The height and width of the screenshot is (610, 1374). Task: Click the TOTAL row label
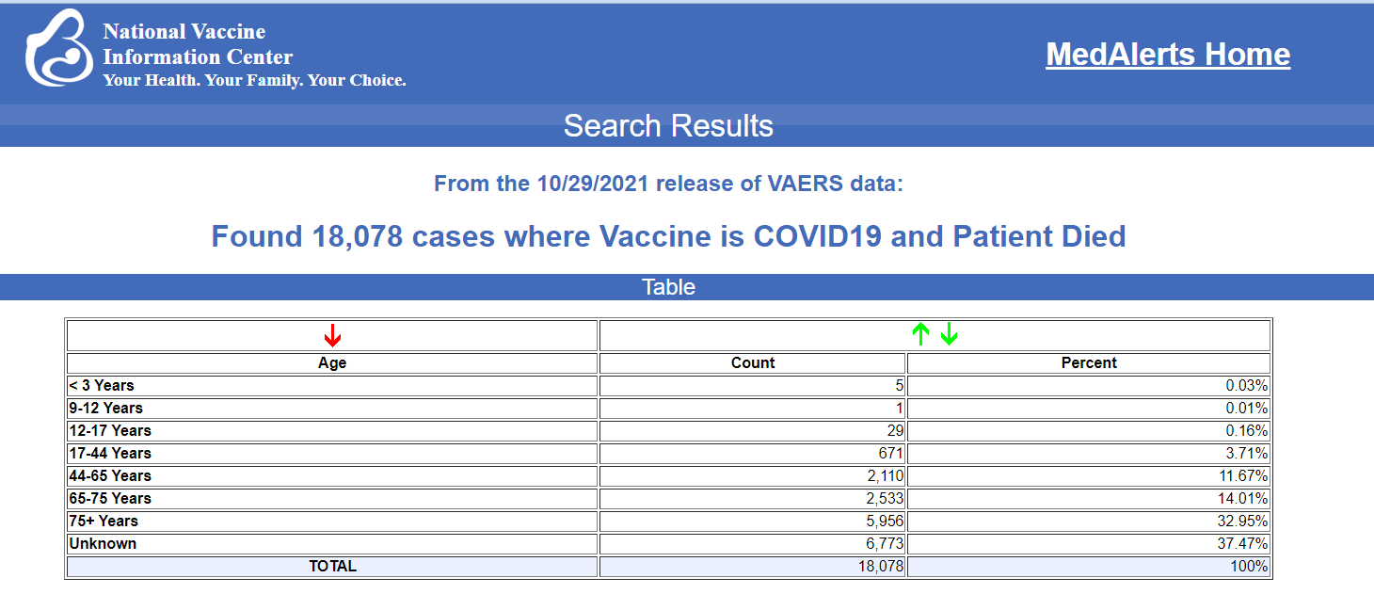[x=332, y=566]
